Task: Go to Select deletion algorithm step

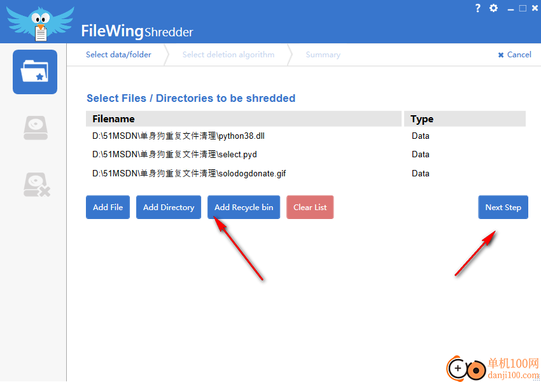Action: pyautogui.click(x=228, y=55)
